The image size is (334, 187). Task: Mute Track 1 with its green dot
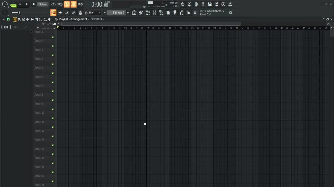[53, 37]
